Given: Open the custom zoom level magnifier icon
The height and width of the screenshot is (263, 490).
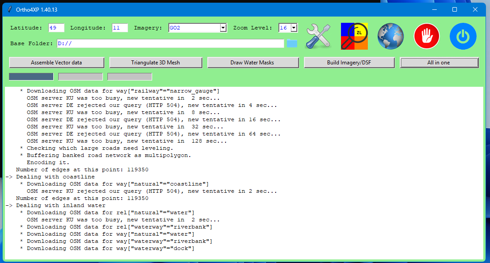Looking at the screenshot, I should 354,36.
